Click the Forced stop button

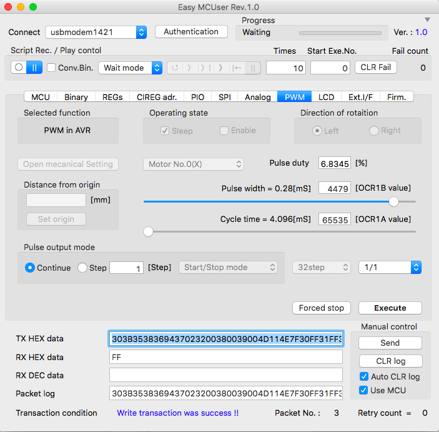[x=322, y=308]
